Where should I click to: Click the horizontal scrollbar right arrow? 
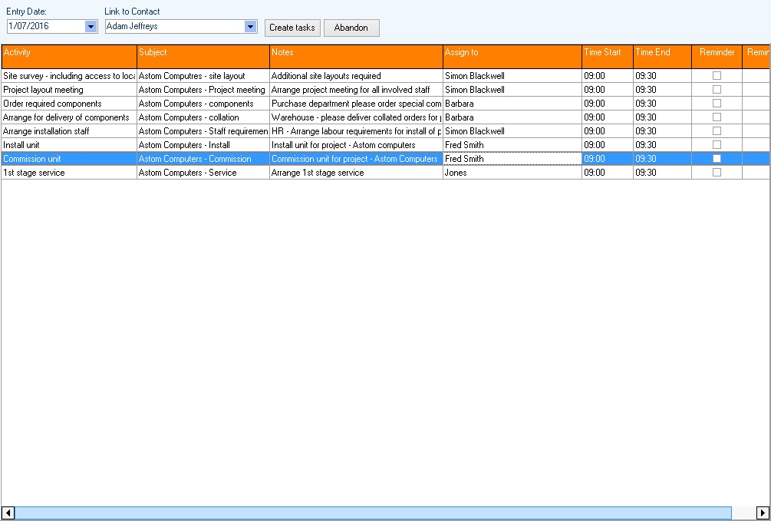click(x=763, y=513)
